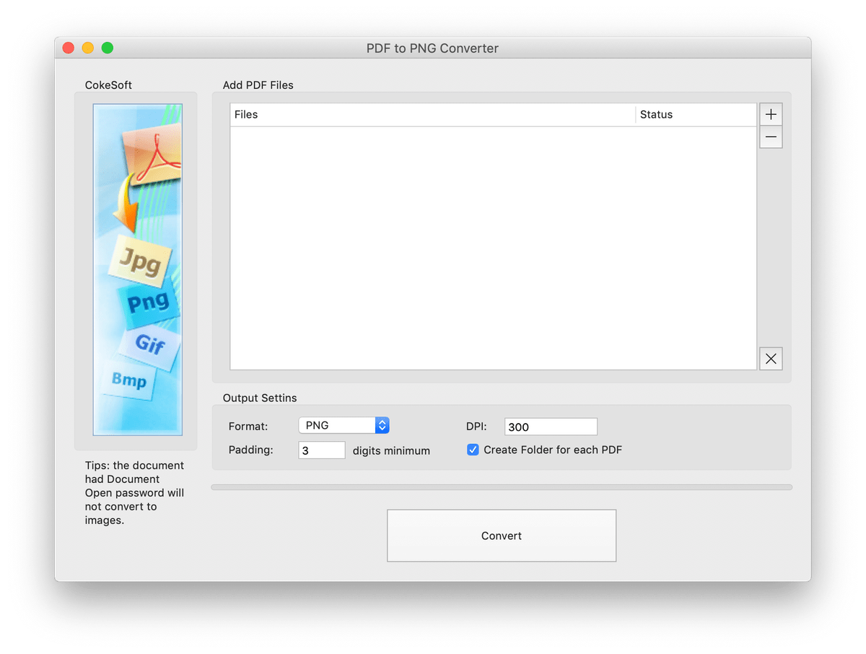Image resolution: width=866 pixels, height=654 pixels.
Task: Maximize the window with the green button
Action: pos(108,48)
